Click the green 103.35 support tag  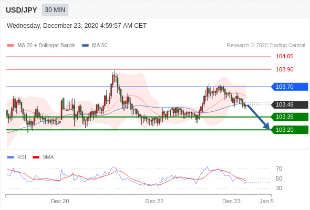290,117
